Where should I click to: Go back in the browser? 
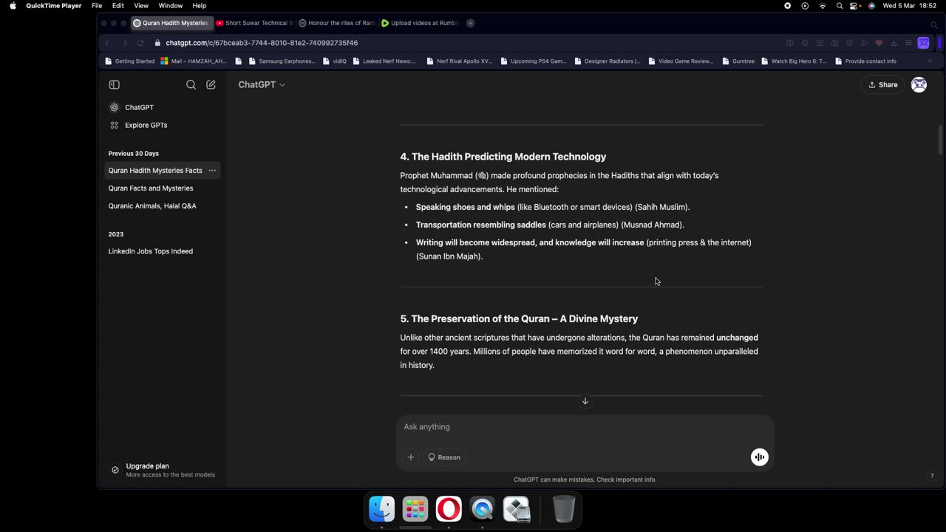click(x=107, y=43)
